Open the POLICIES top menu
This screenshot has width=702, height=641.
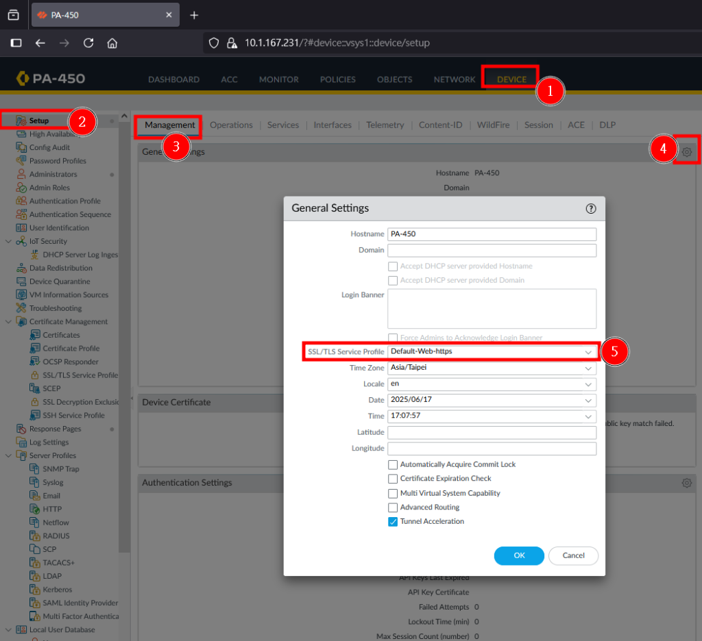point(337,79)
